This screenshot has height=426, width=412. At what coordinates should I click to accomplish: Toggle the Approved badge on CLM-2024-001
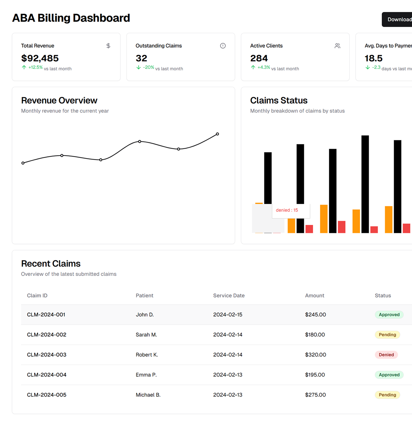pos(389,314)
